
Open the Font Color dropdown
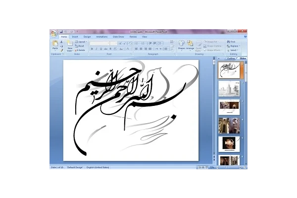tap(128, 49)
